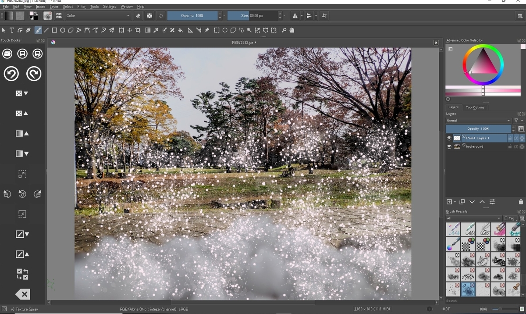The image size is (526, 314).
Task: Adjust toolbar brush Opacity slider
Action: tap(192, 15)
